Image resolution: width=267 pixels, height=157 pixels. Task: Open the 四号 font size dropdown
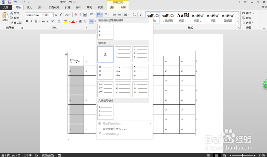52,15
